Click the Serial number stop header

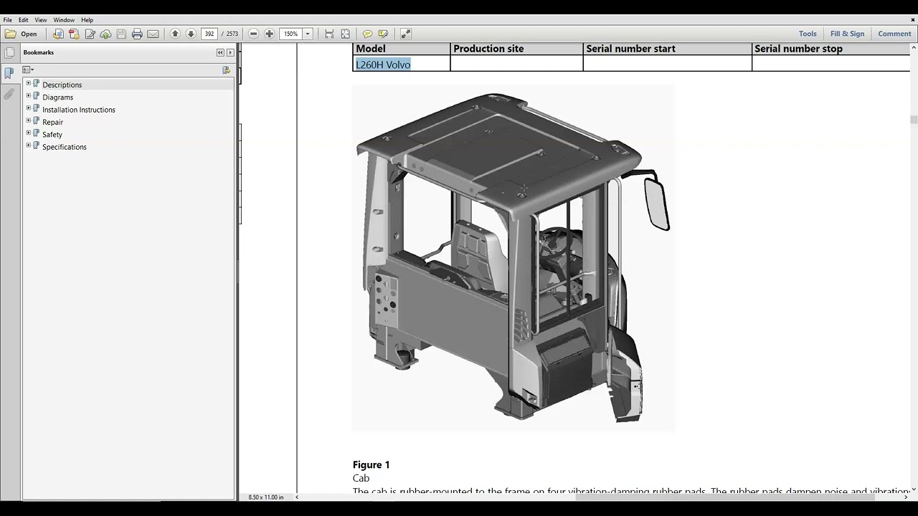[798, 49]
